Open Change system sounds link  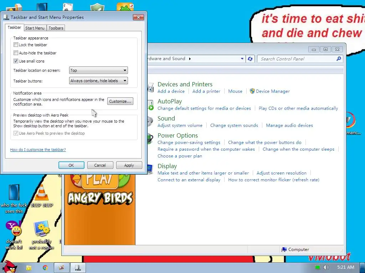234,125
